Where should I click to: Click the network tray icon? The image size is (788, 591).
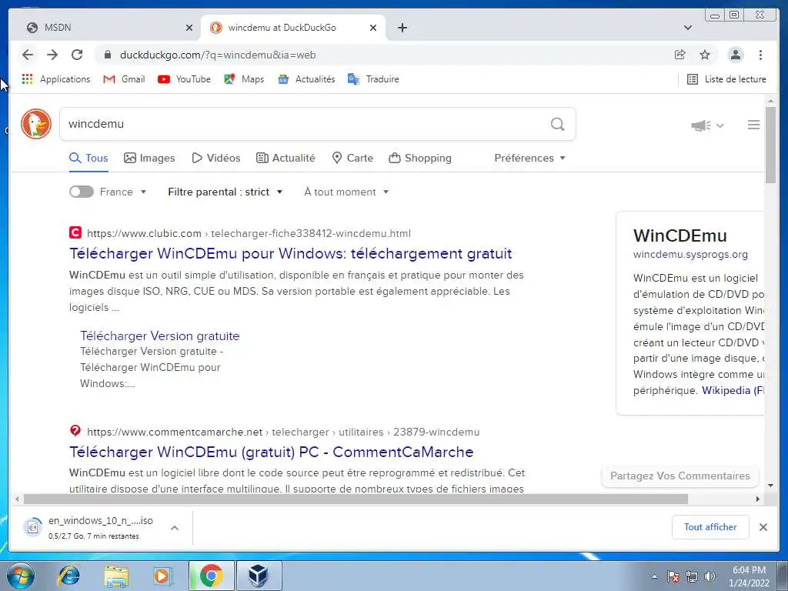[x=692, y=576]
